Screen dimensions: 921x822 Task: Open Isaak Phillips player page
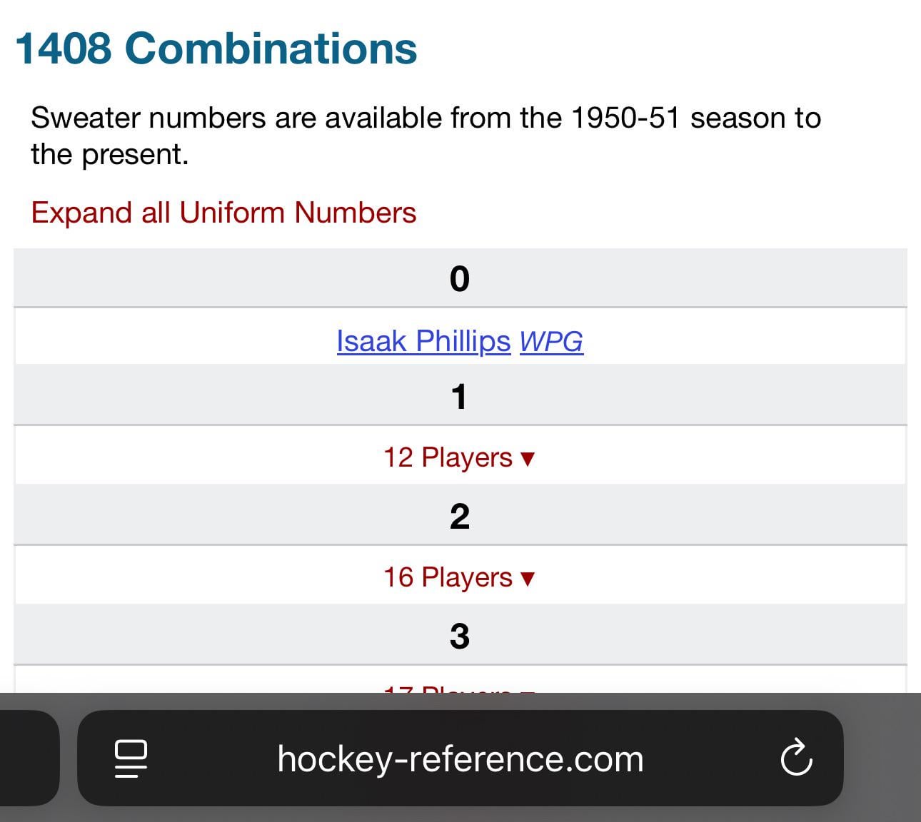pyautogui.click(x=423, y=341)
